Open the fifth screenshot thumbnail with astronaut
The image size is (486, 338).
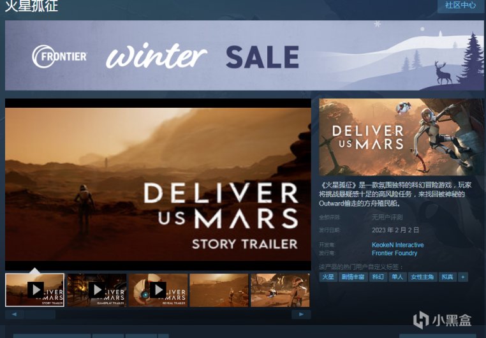pyautogui.click(x=280, y=290)
